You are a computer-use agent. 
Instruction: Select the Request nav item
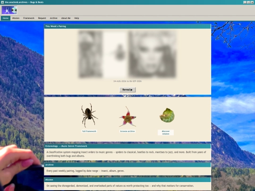pos(42,18)
